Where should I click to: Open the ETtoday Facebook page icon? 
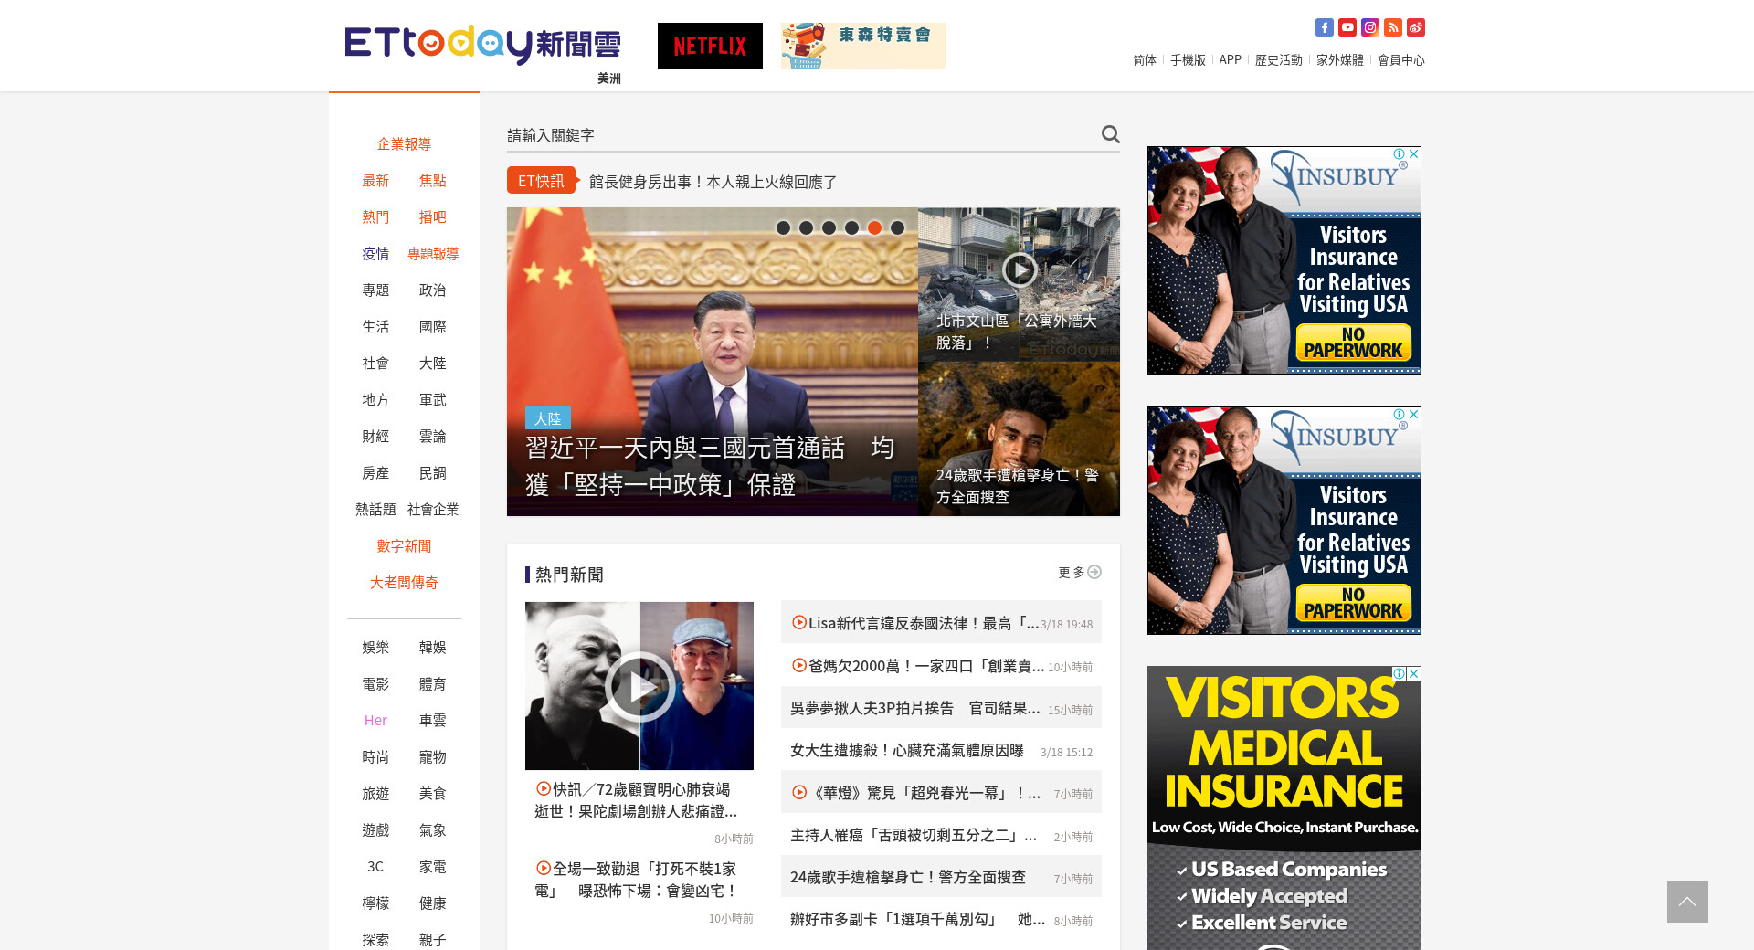coord(1324,27)
